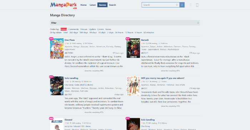The height and width of the screenshot is (130, 250).
Task: Sort by 12 hours views
Action: (x=129, y=32)
